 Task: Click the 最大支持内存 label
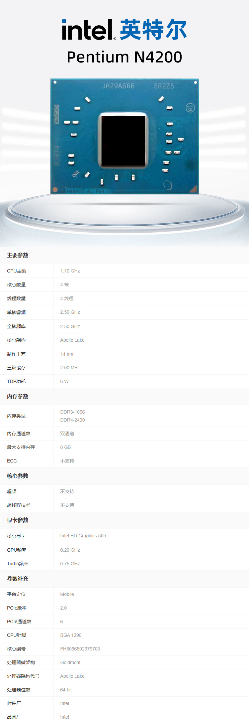[21, 448]
